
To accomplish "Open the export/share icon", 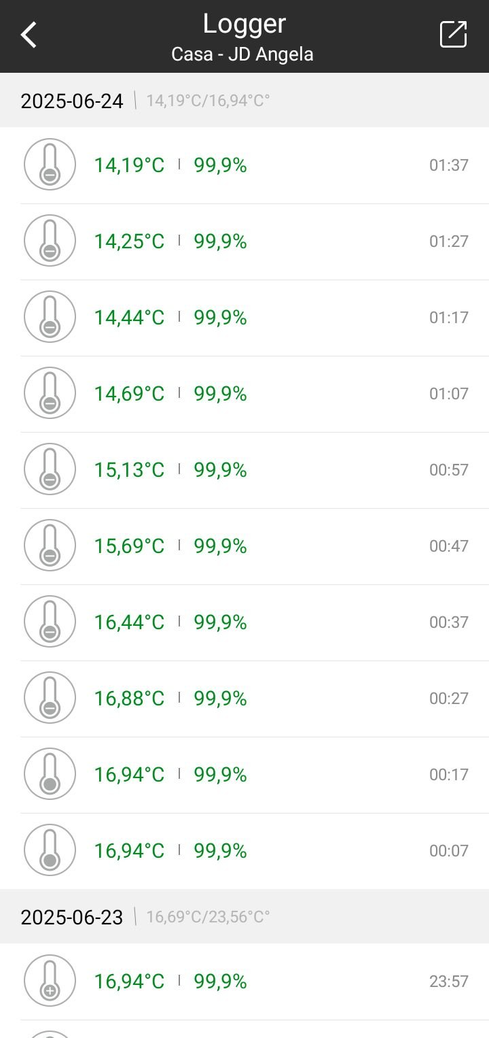I will [x=453, y=35].
